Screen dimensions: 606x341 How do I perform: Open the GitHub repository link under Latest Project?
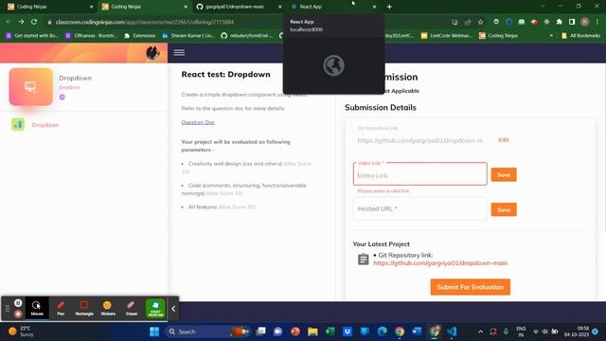[x=440, y=263]
